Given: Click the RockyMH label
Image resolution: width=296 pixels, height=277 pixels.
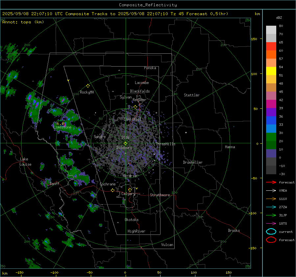Looking at the screenshot, I should tap(87, 92).
